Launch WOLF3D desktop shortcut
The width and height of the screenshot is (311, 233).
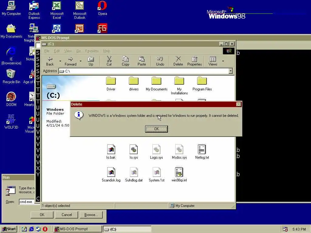pyautogui.click(x=11, y=122)
